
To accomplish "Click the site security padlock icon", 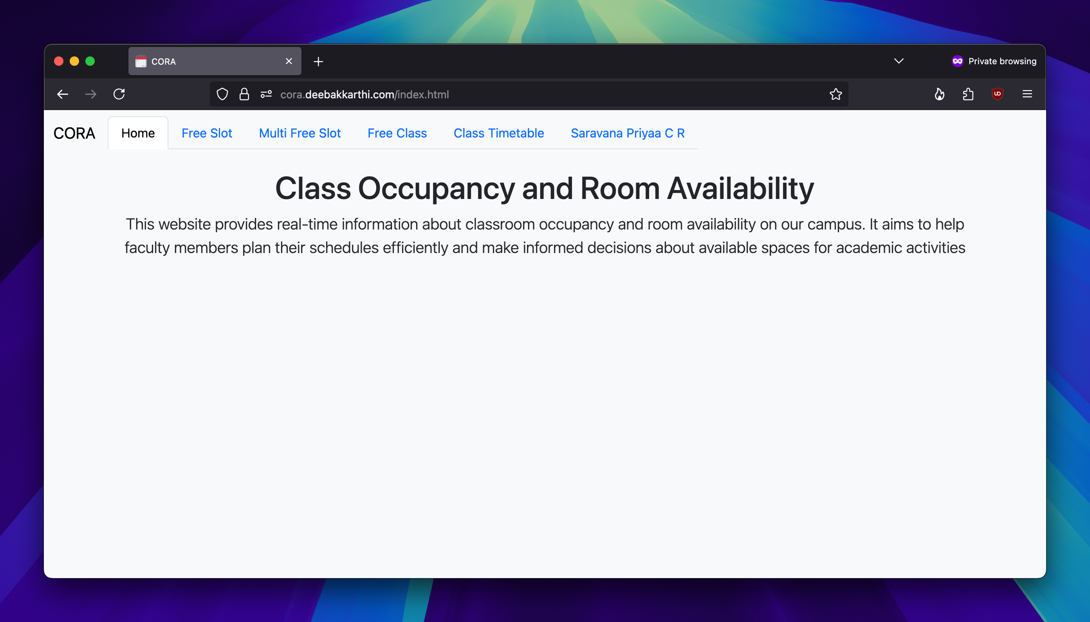I will [x=244, y=94].
